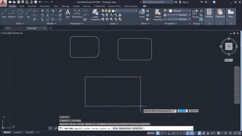Viewport: 242px width, 136px height.
Task: Click the Text annotation tool
Action: coord(68,14)
